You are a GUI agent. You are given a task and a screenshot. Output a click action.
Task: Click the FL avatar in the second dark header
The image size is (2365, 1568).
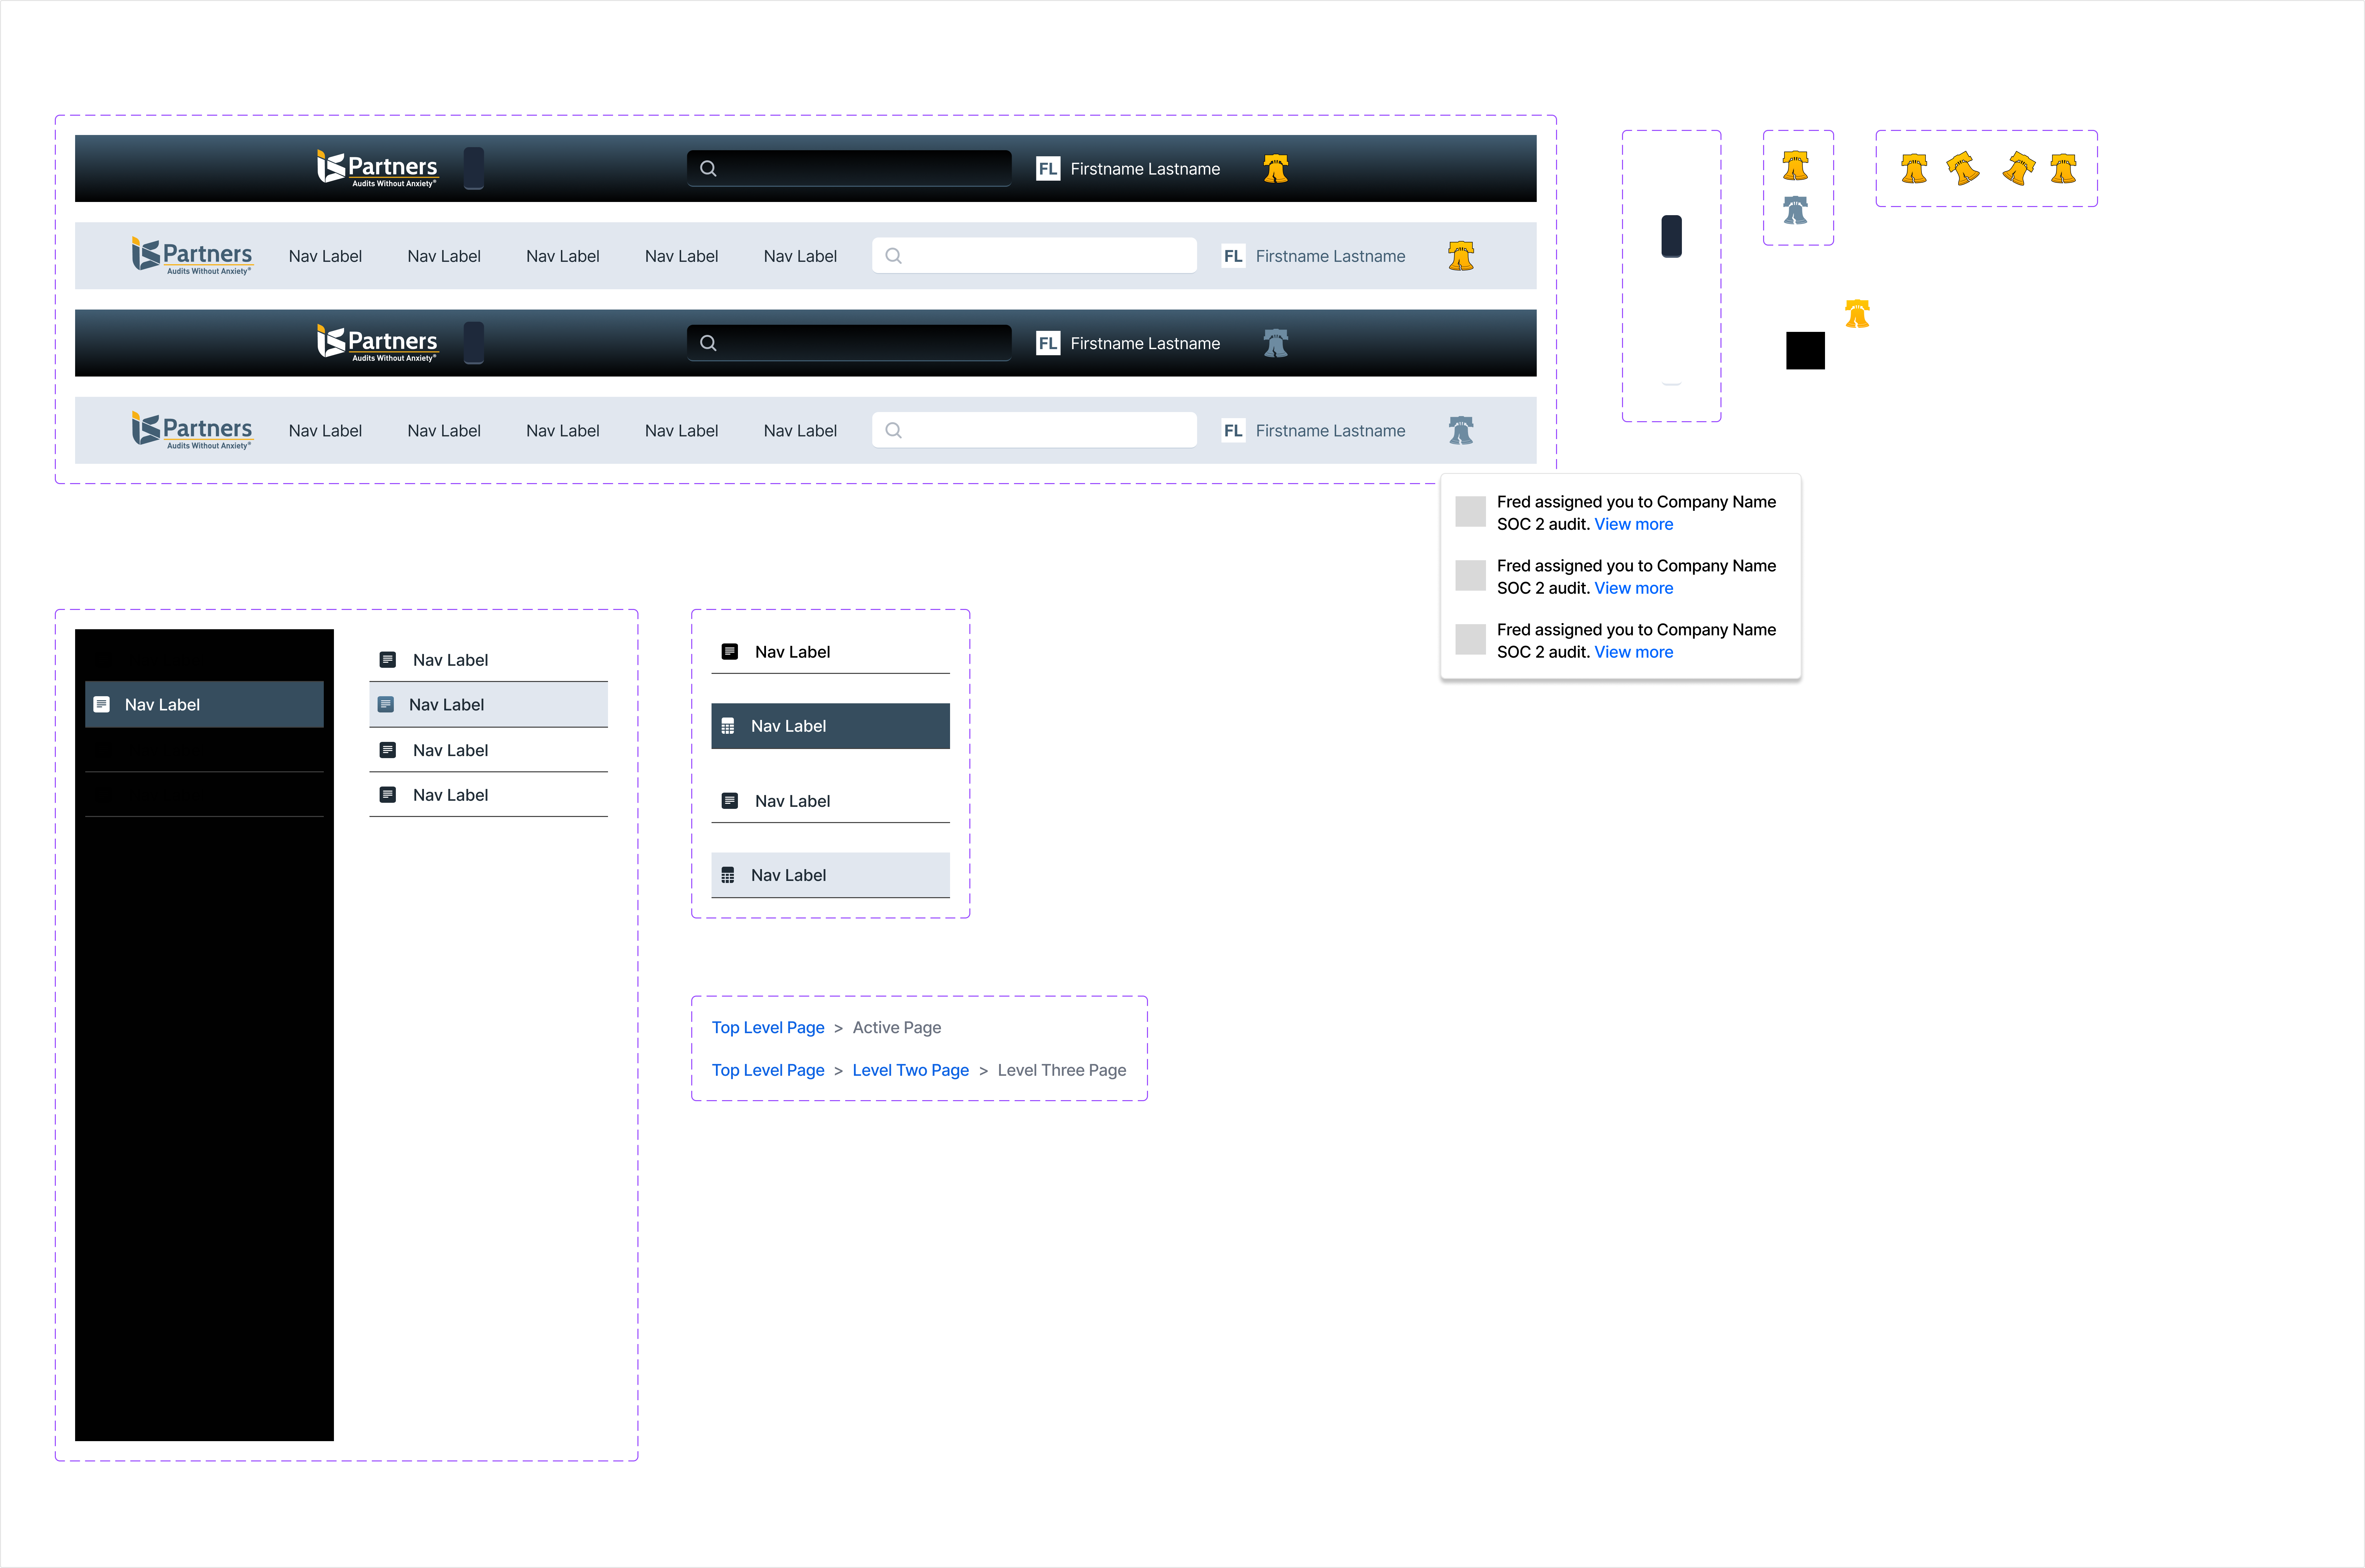[x=1047, y=343]
